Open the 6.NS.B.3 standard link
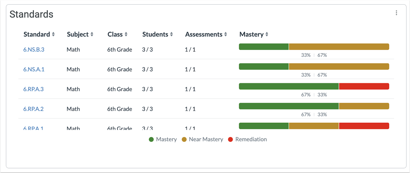Viewport: 410px width, 173px height. [34, 49]
